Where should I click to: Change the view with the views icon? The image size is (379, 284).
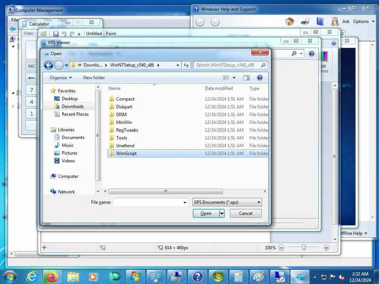point(226,78)
